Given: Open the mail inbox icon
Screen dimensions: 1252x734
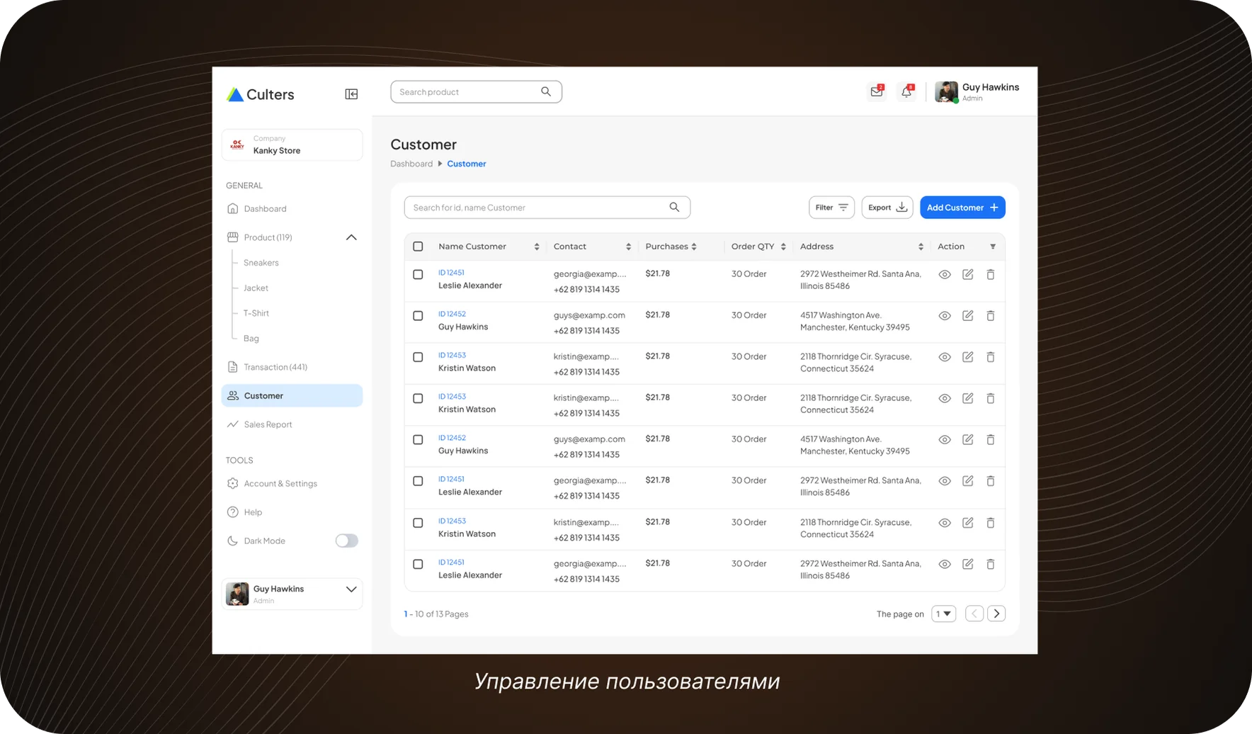Looking at the screenshot, I should 877,91.
